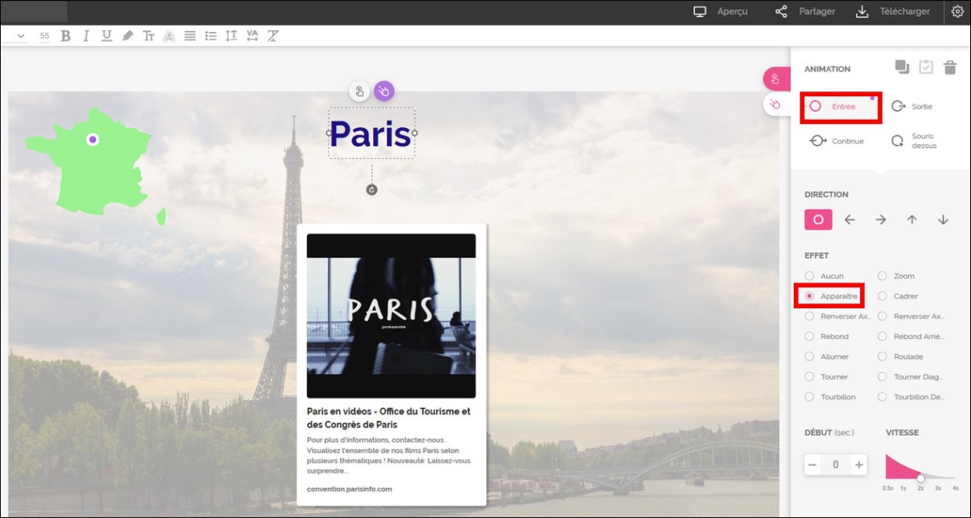Image resolution: width=971 pixels, height=518 pixels.
Task: Open the settings gear icon
Action: [957, 11]
